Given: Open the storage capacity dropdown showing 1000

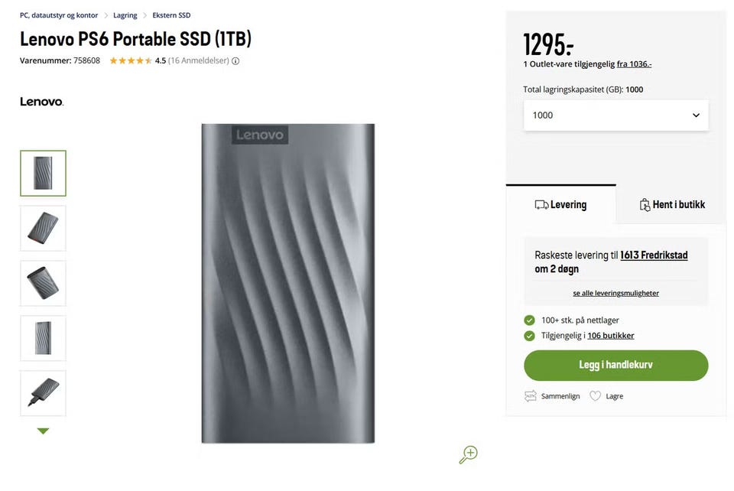Looking at the screenshot, I should (x=615, y=115).
